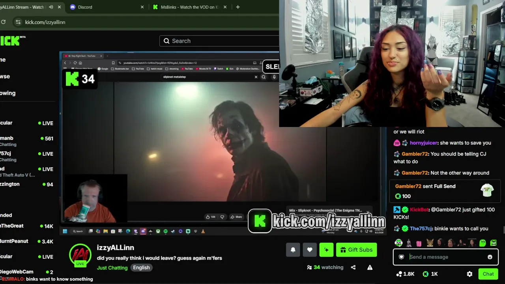Click the izzyALLinn channel name
The height and width of the screenshot is (284, 505).
(116, 248)
